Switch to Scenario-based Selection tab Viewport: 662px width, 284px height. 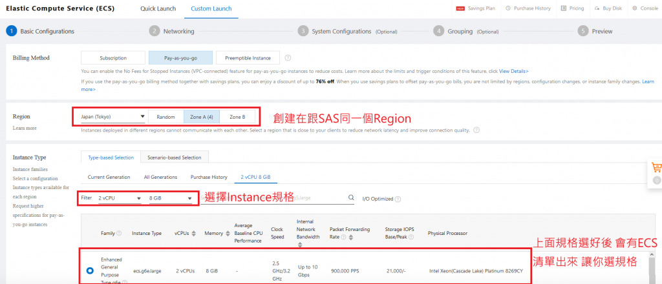point(175,157)
